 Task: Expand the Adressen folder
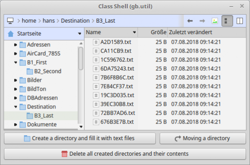point(16,45)
